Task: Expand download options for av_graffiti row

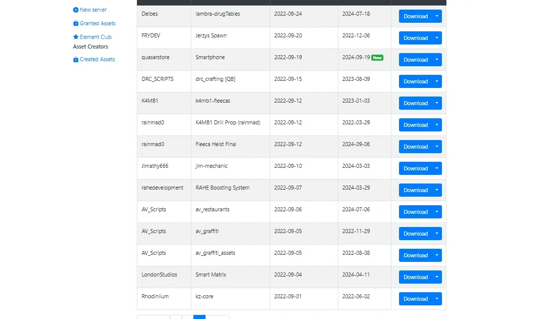Action: click(437, 234)
